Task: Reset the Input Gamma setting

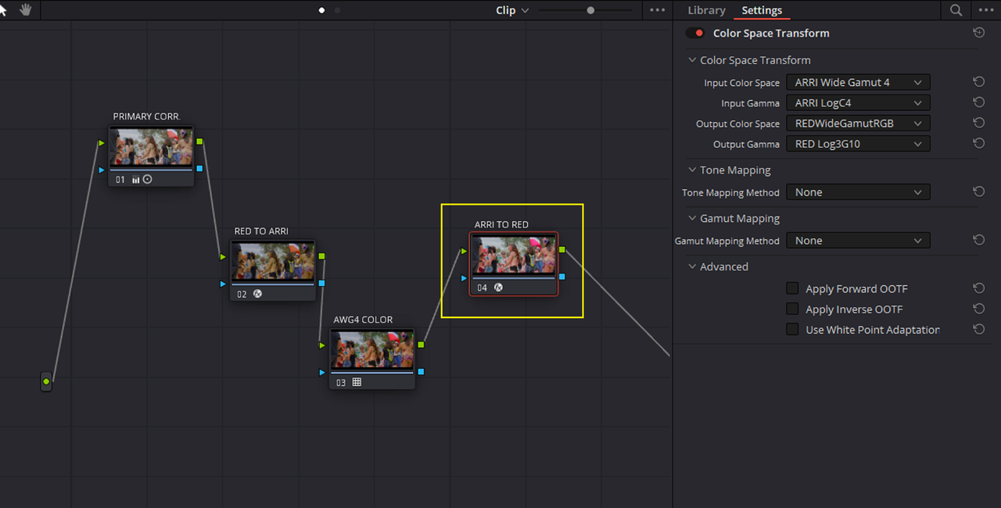Action: click(x=978, y=102)
